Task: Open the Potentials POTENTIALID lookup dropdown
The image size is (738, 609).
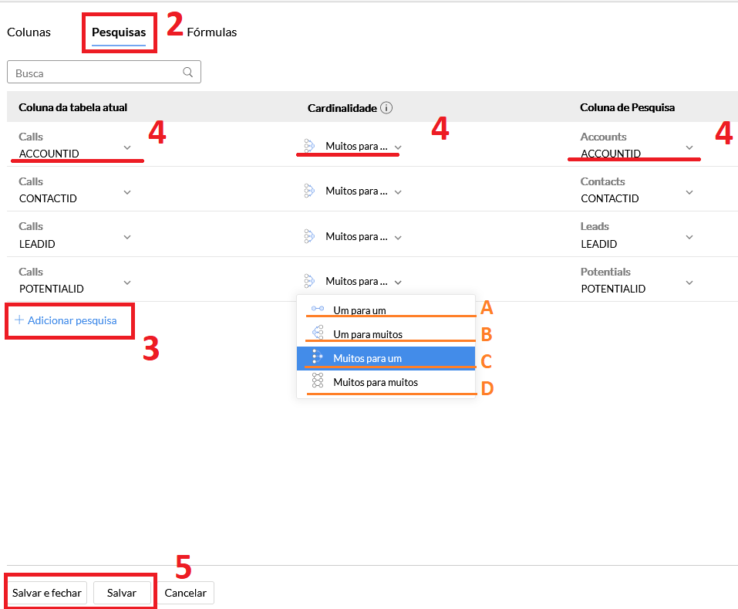Action: click(x=689, y=283)
